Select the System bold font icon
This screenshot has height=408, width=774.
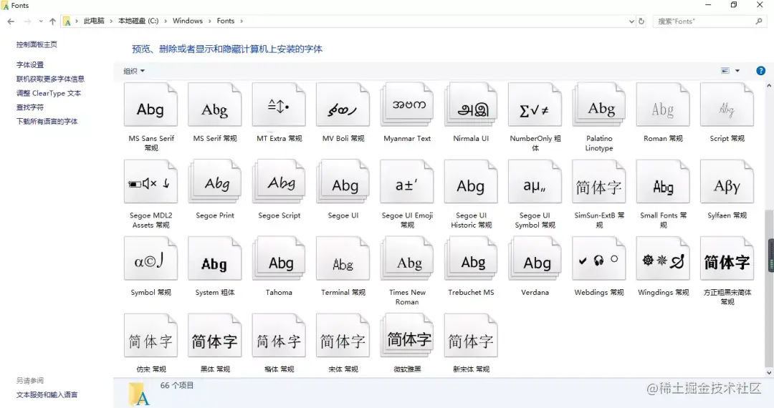click(215, 258)
